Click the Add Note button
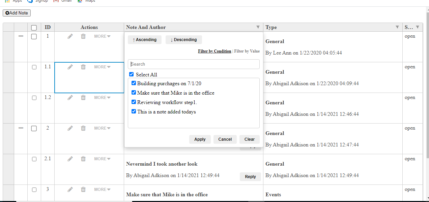 click(x=17, y=13)
